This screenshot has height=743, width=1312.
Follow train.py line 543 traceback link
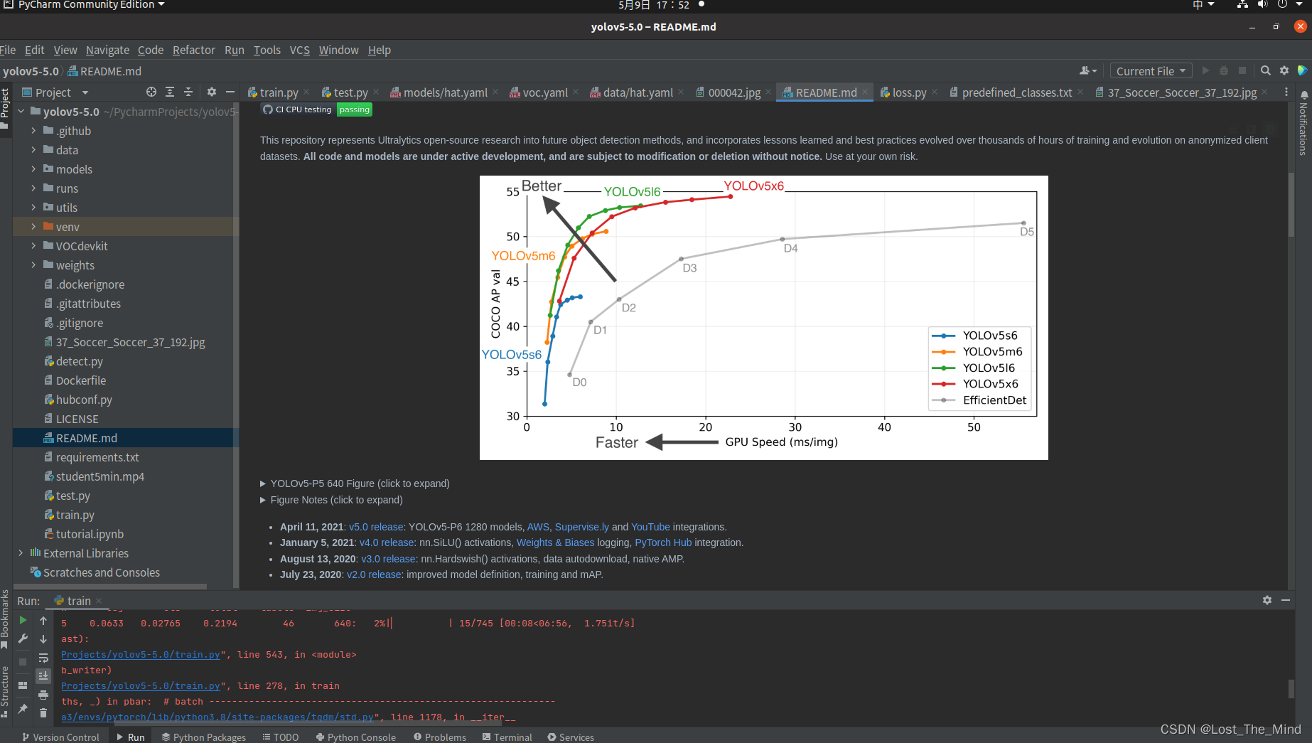pyautogui.click(x=141, y=655)
